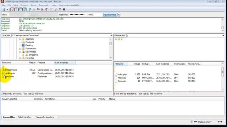Reconnect to the last server
The width and height of the screenshot is (227, 127).
(46, 10)
